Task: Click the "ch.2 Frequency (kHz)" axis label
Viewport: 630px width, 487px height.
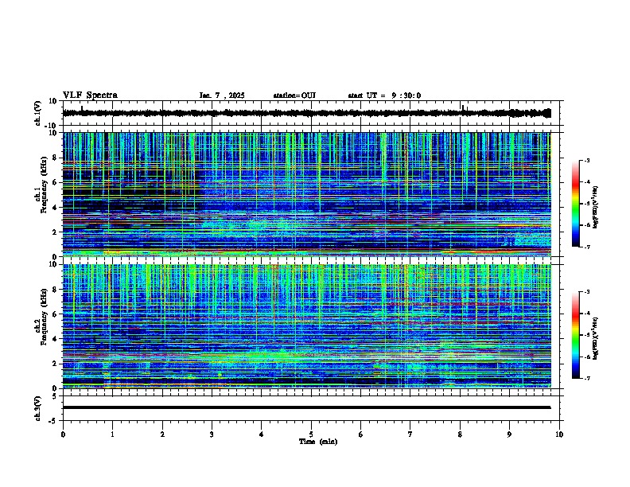Action: point(41,317)
